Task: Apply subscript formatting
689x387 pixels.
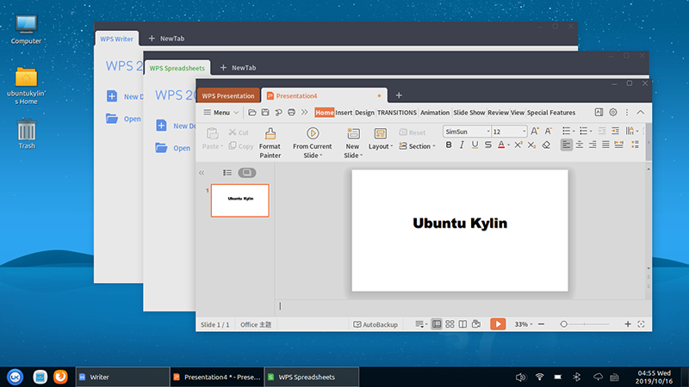Action: click(531, 144)
